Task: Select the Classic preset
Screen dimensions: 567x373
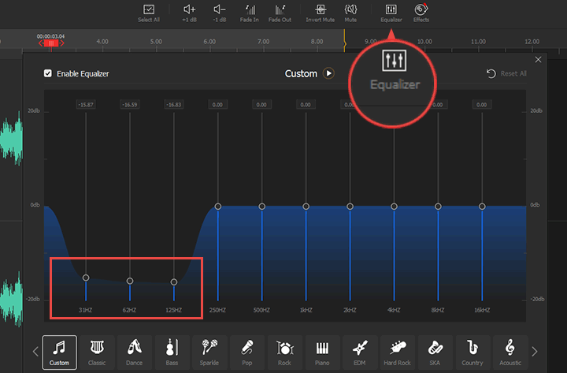Action: point(97,352)
